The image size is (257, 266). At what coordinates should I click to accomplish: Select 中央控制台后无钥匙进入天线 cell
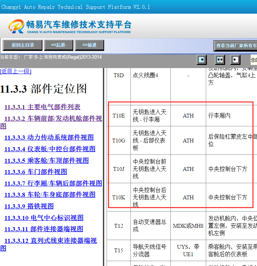pyautogui.click(x=150, y=197)
